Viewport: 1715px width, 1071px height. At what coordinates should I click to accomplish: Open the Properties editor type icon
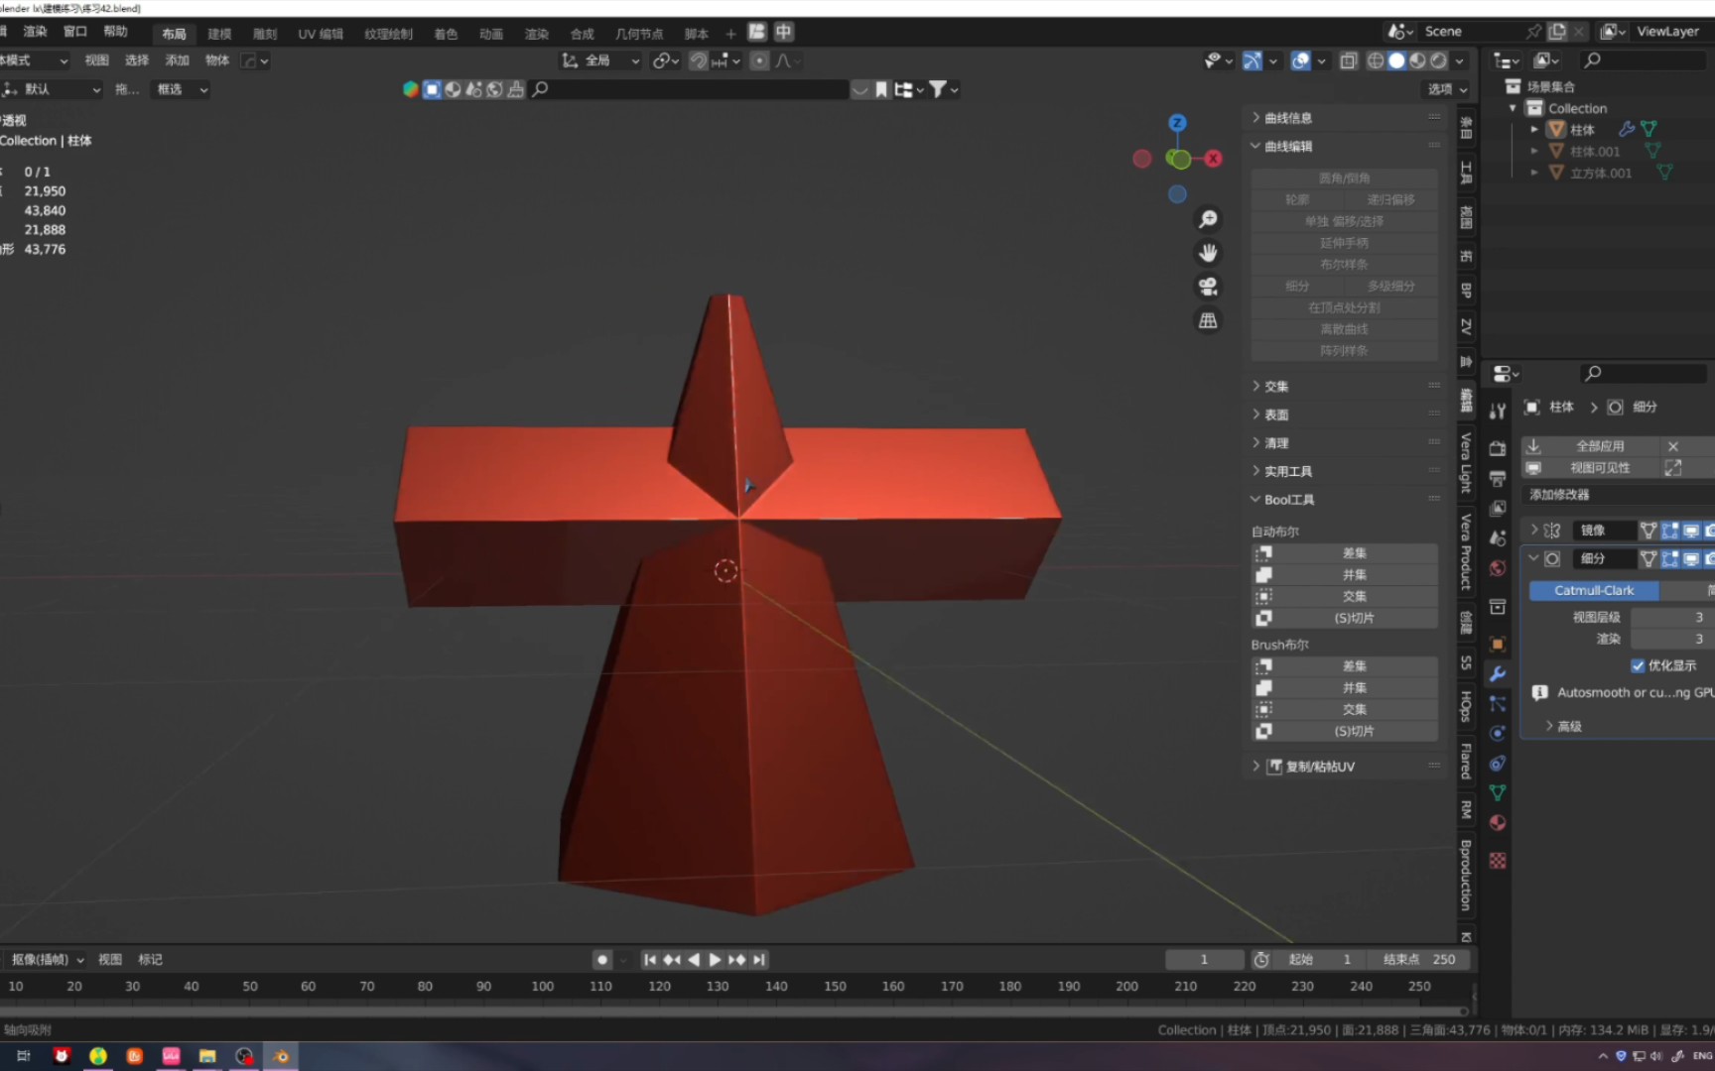coord(1503,374)
